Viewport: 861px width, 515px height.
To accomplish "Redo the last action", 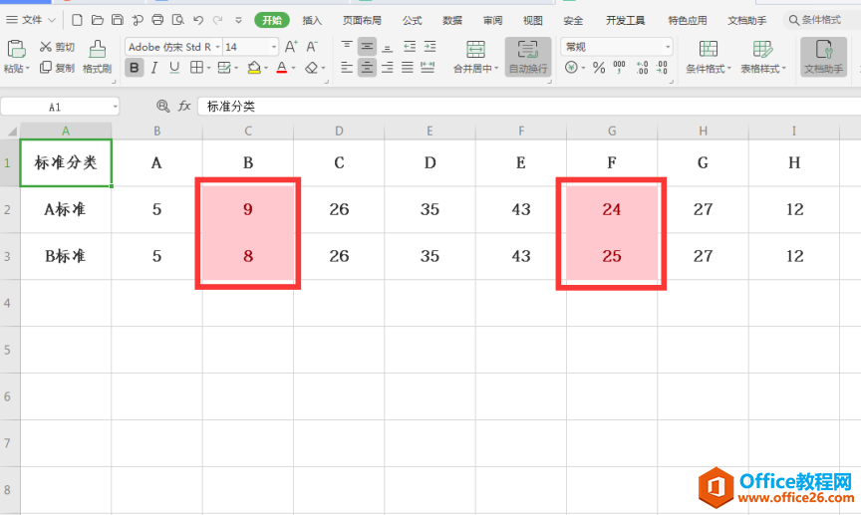I will [218, 20].
